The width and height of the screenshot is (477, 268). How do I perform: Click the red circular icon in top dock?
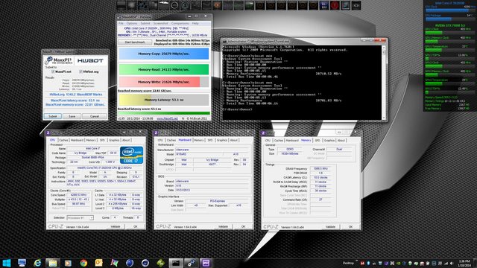coord(335,5)
